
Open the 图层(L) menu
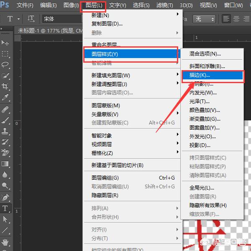click(x=94, y=5)
